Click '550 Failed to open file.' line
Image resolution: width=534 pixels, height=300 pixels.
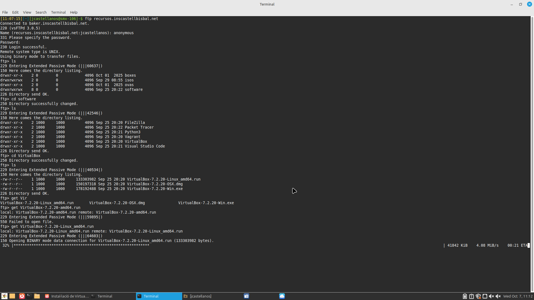[x=27, y=222]
